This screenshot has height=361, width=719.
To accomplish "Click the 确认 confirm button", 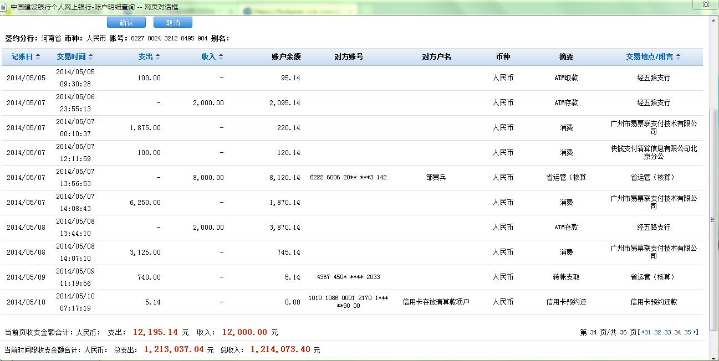I will [126, 23].
